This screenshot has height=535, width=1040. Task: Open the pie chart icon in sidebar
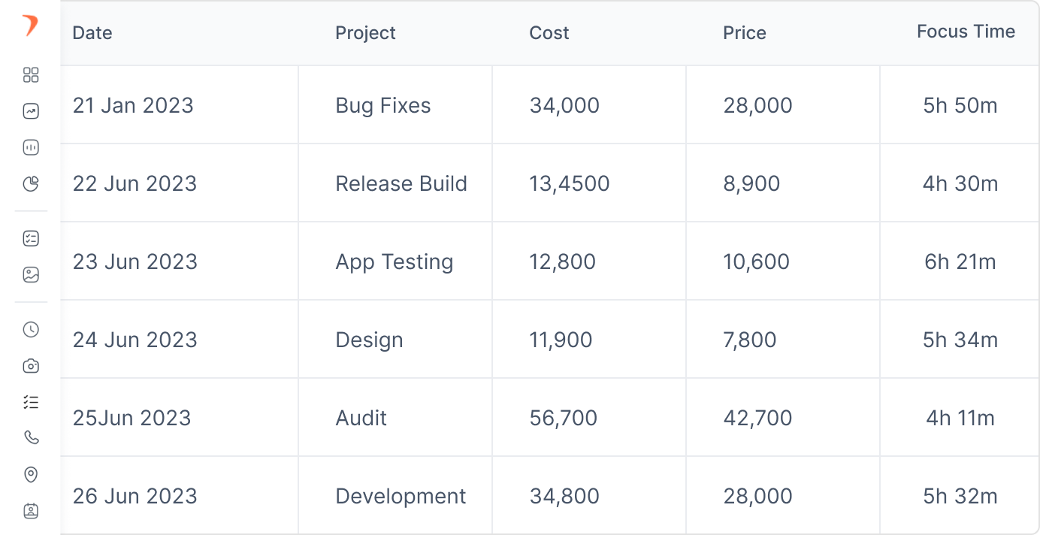pos(31,183)
